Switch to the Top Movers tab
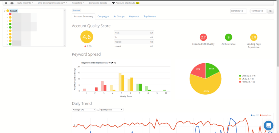 (150, 17)
